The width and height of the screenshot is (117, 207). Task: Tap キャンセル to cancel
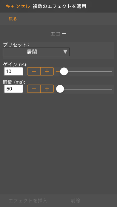[x=18, y=6]
